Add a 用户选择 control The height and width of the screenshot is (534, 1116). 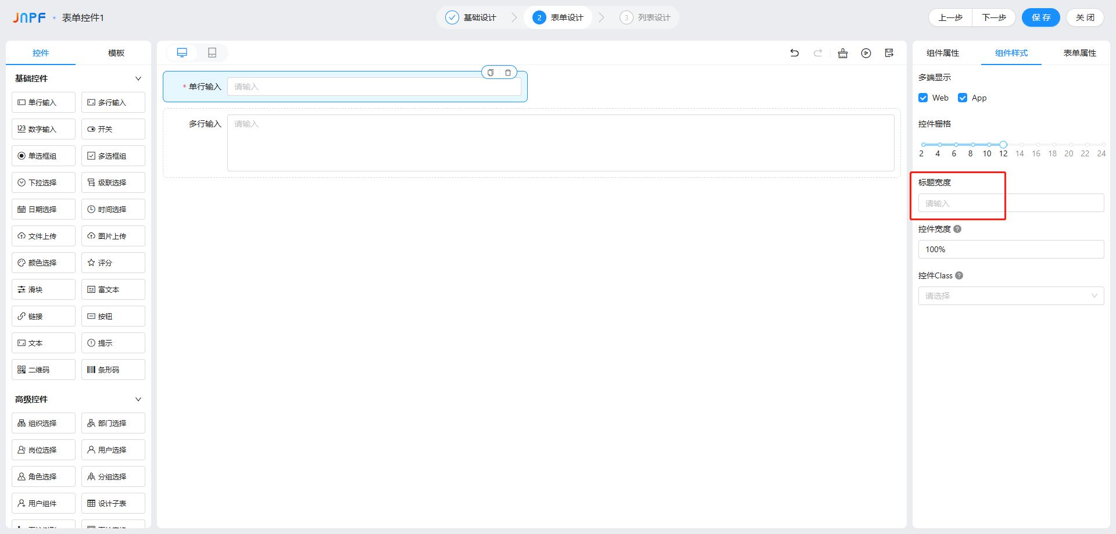pyautogui.click(x=113, y=450)
